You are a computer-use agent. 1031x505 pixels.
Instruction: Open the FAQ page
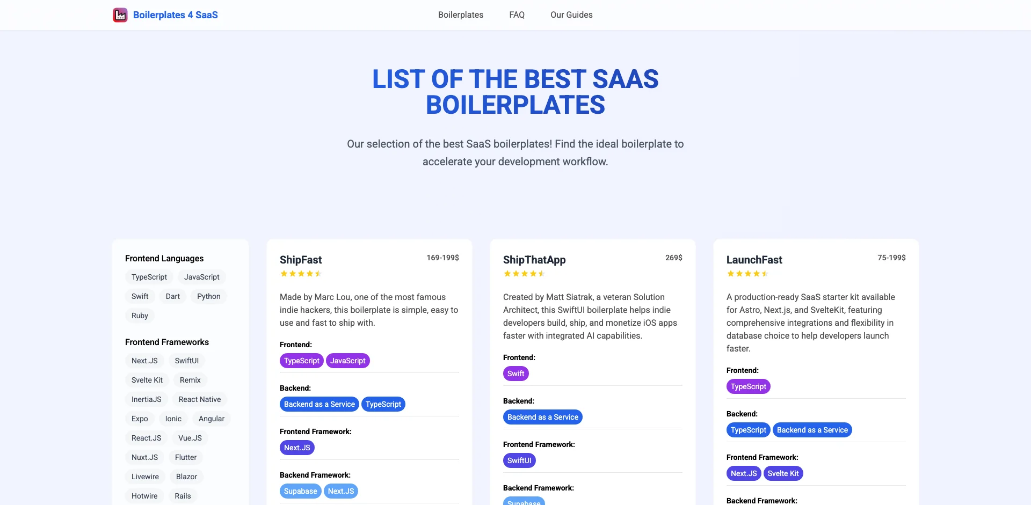[x=517, y=14]
